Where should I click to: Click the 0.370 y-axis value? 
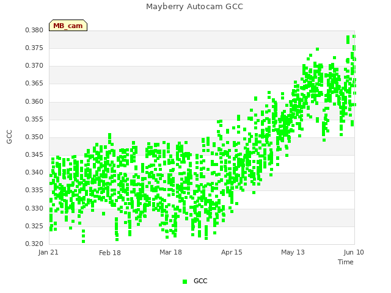pyautogui.click(x=34, y=66)
